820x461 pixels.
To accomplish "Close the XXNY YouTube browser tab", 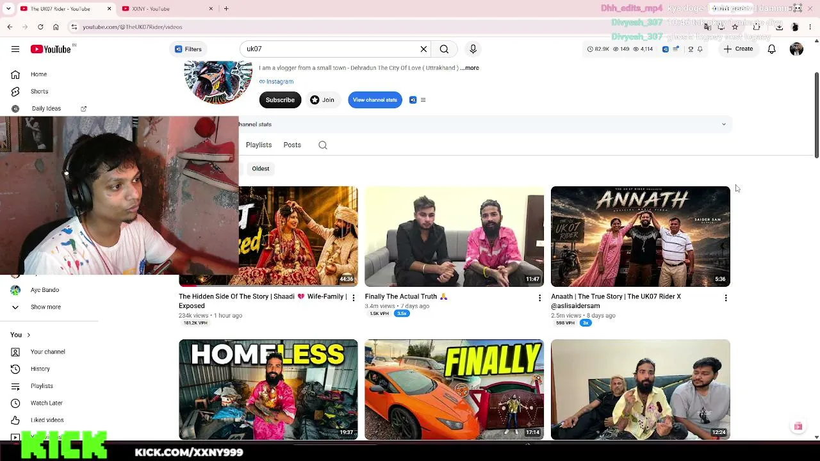I will point(211,8).
